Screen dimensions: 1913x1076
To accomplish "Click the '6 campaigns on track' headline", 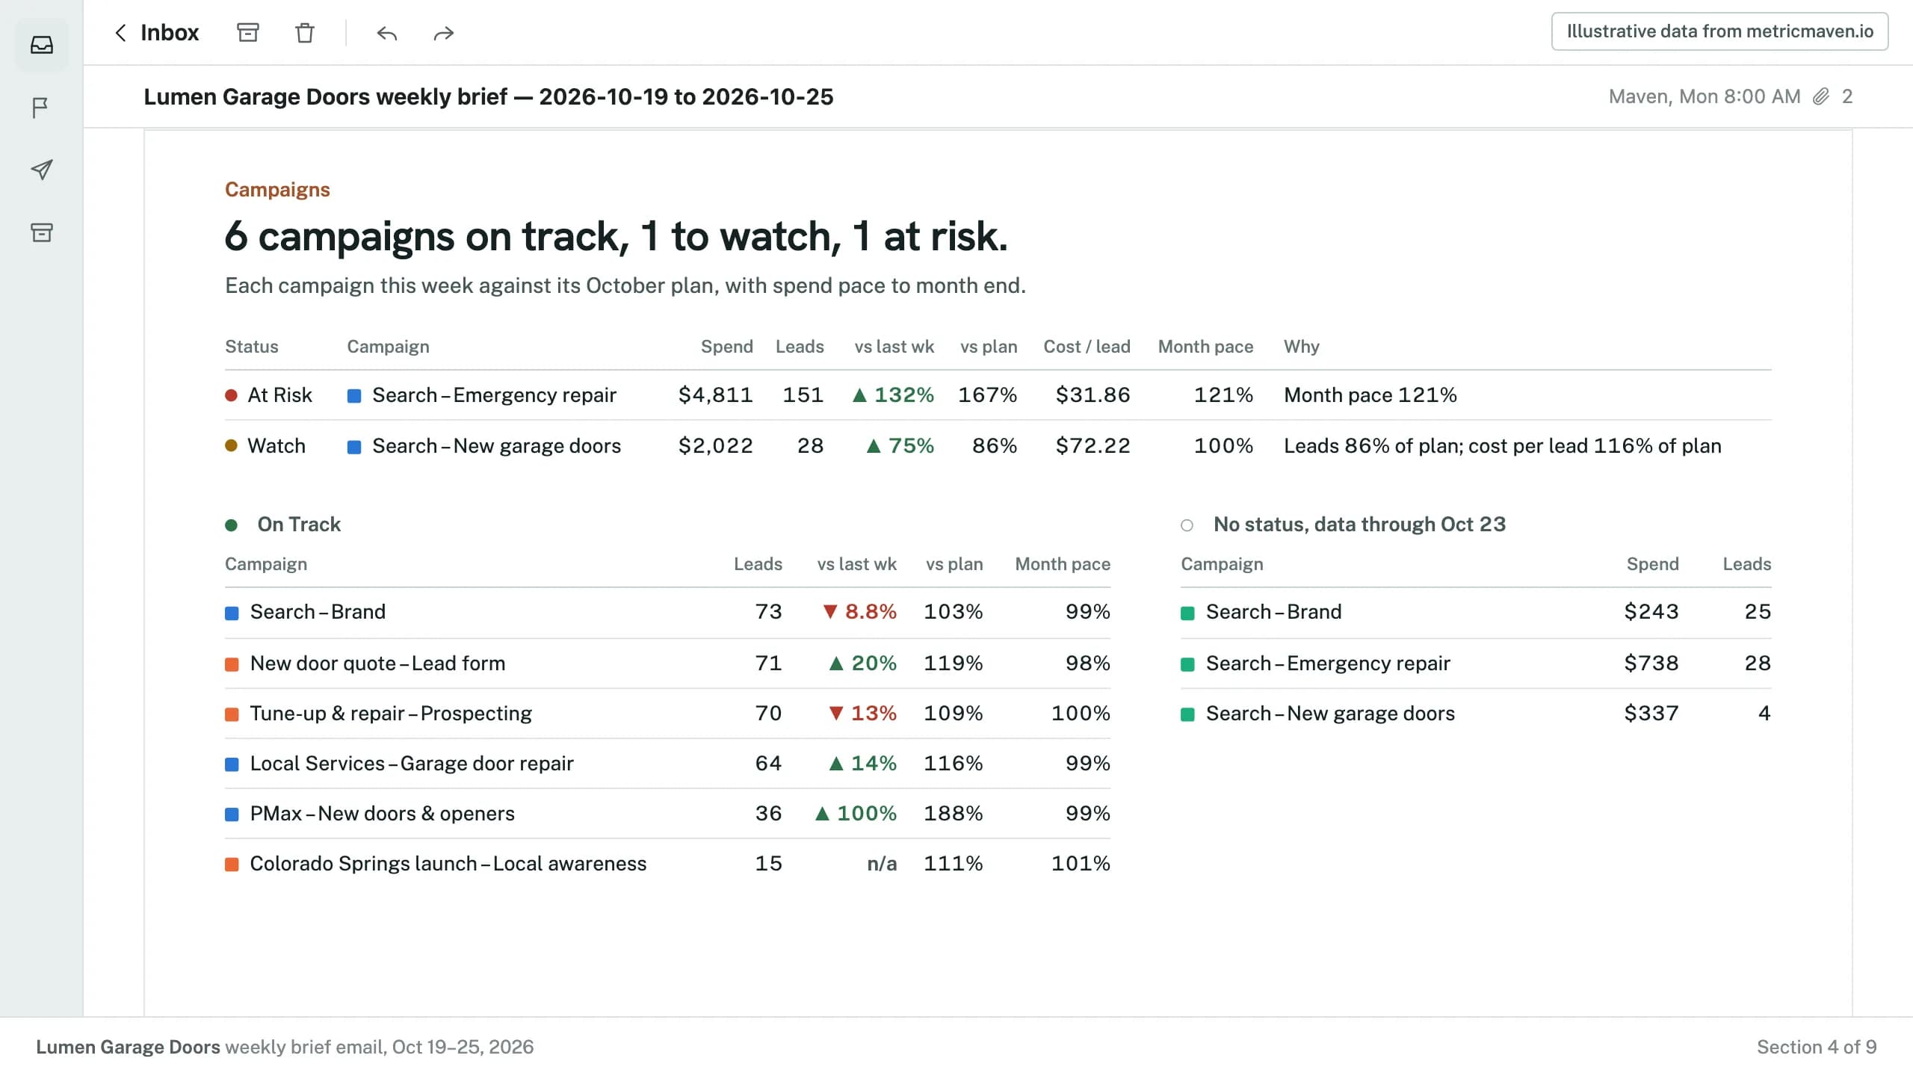I will point(616,236).
